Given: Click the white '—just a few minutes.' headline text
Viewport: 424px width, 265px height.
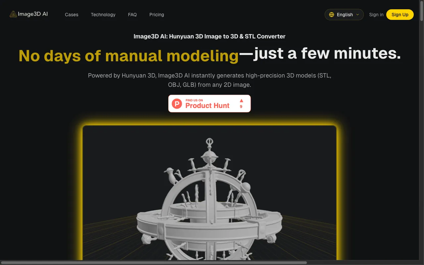Looking at the screenshot, I should point(320,53).
